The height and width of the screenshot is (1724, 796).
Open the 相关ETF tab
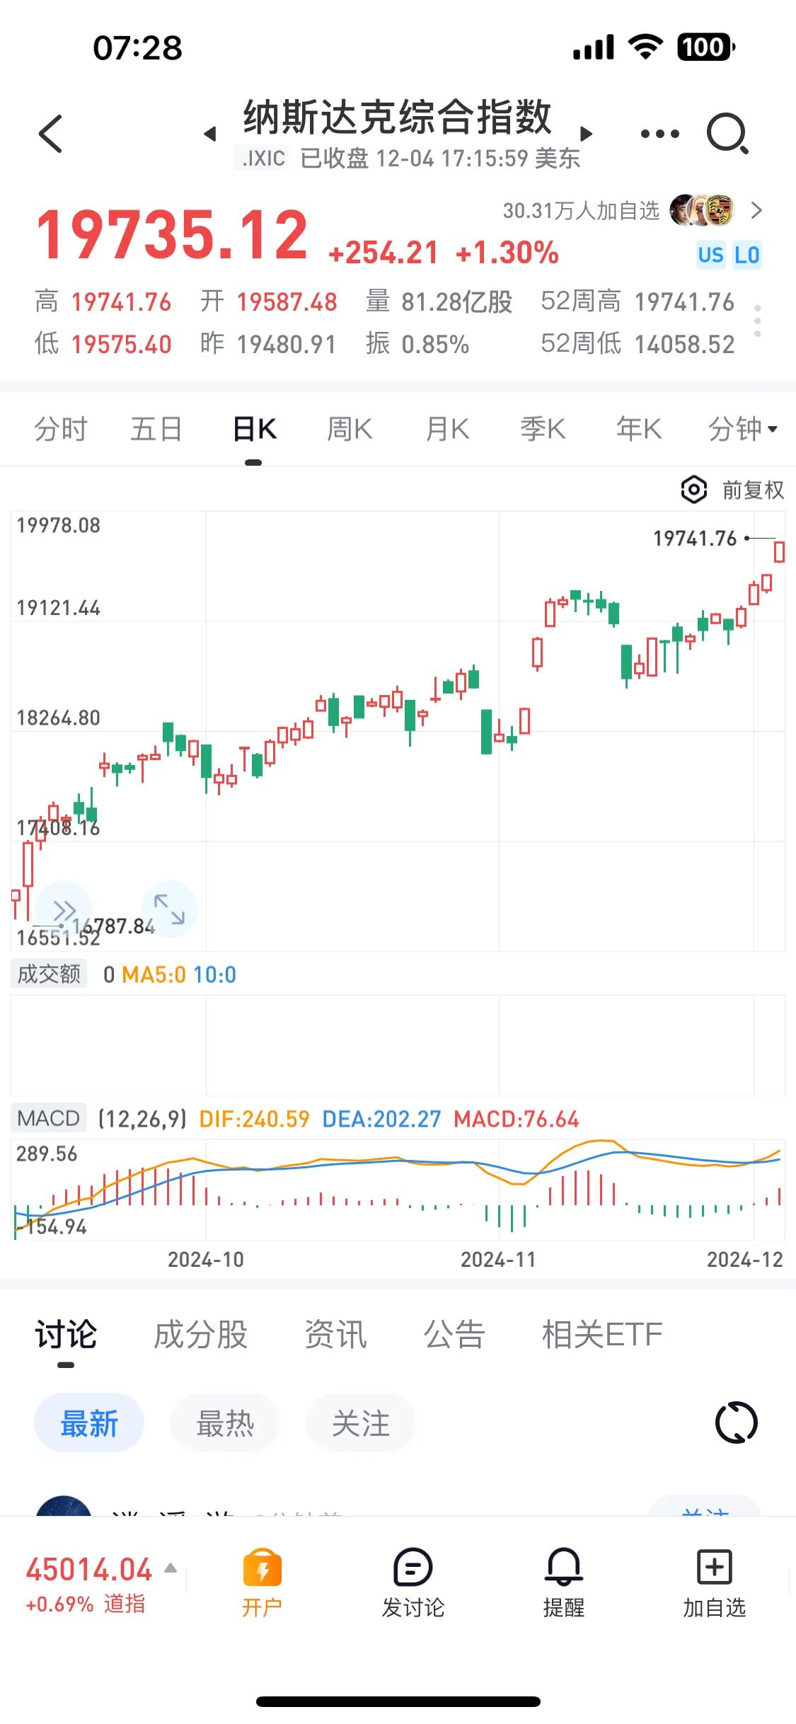[x=602, y=1335]
